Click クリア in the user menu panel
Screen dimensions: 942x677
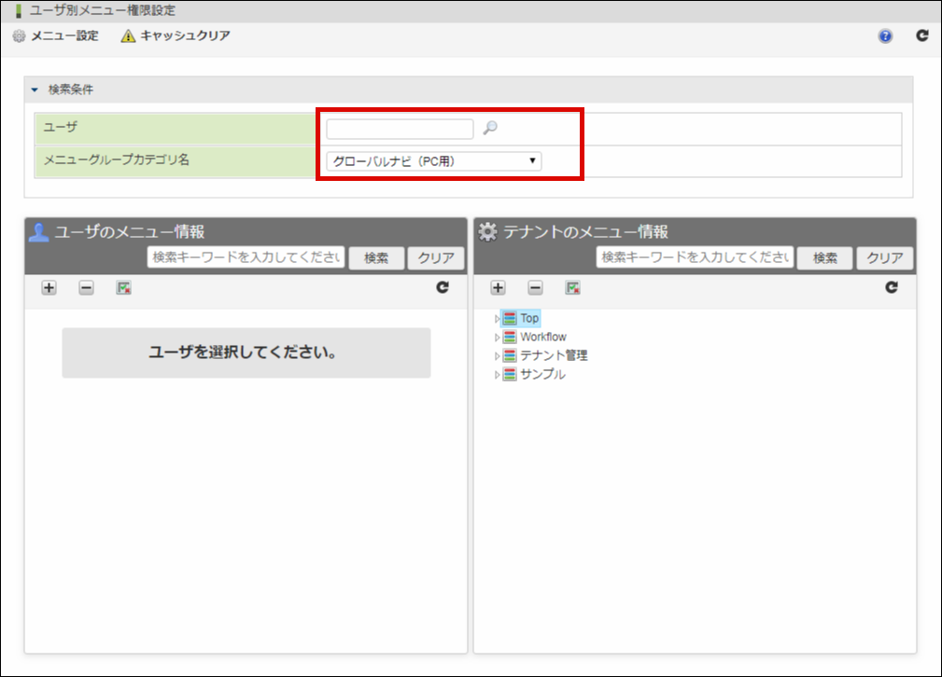(435, 258)
